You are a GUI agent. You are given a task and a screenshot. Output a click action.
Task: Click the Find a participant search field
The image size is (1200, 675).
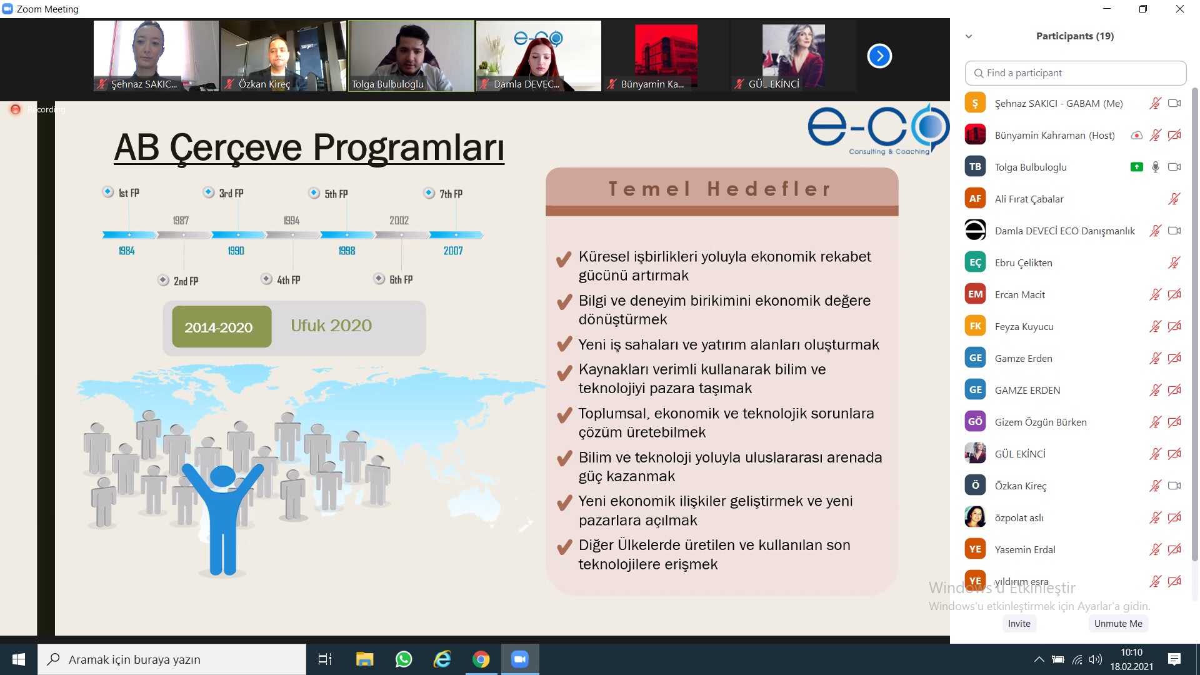1075,73
